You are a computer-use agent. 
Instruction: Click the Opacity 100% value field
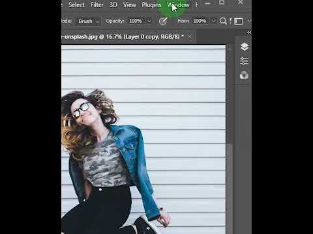136,21
